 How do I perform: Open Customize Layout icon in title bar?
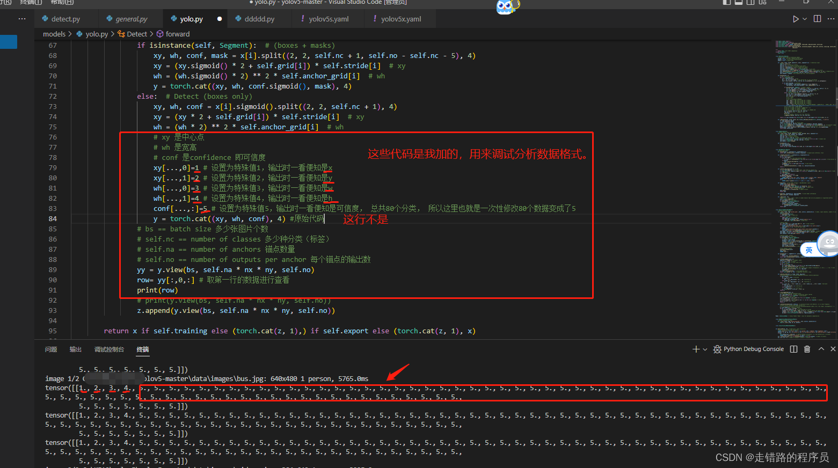[x=762, y=2]
